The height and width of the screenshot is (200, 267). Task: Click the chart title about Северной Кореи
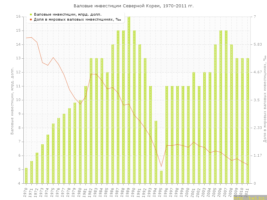[133, 6]
